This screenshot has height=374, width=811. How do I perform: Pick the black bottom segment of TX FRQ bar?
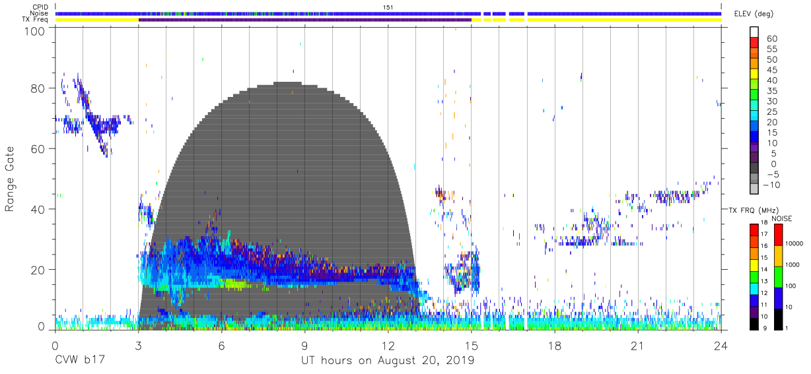point(754,324)
